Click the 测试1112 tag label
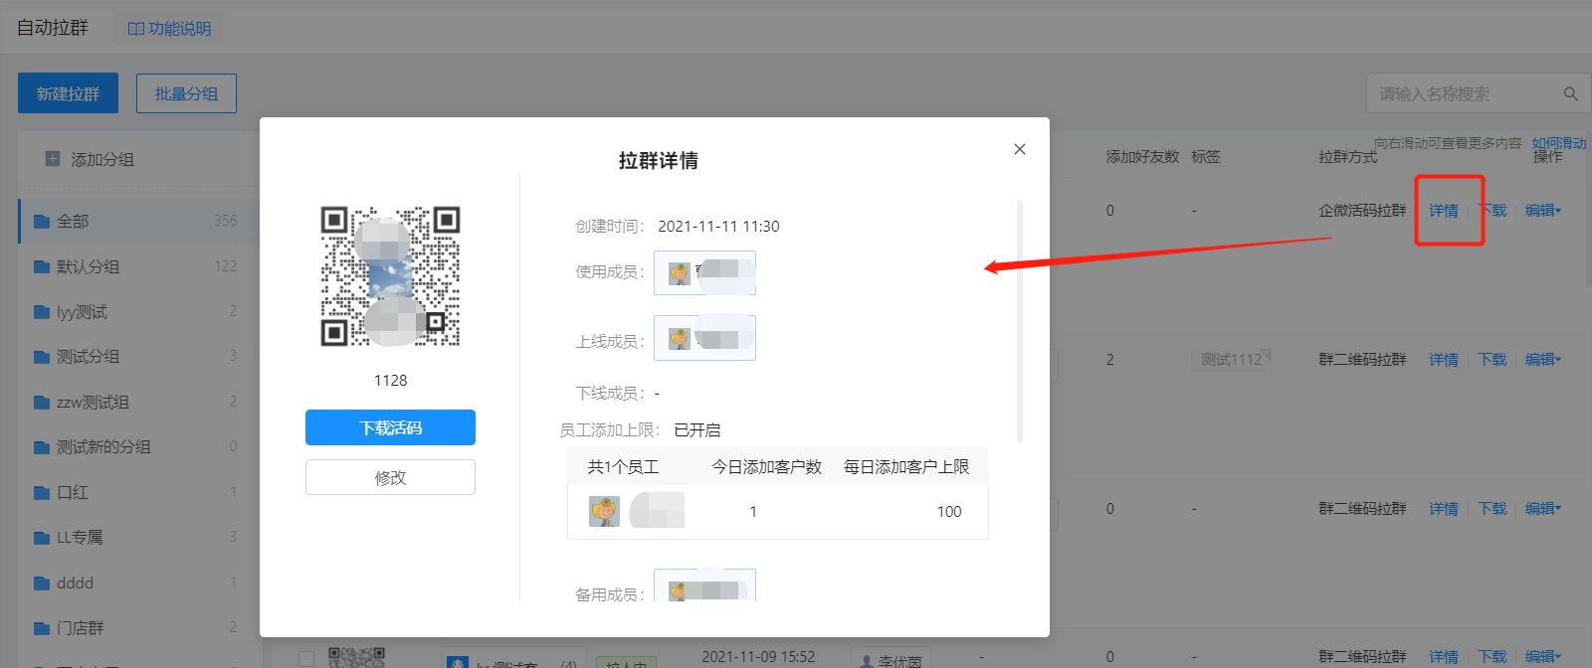The width and height of the screenshot is (1592, 668). point(1234,359)
